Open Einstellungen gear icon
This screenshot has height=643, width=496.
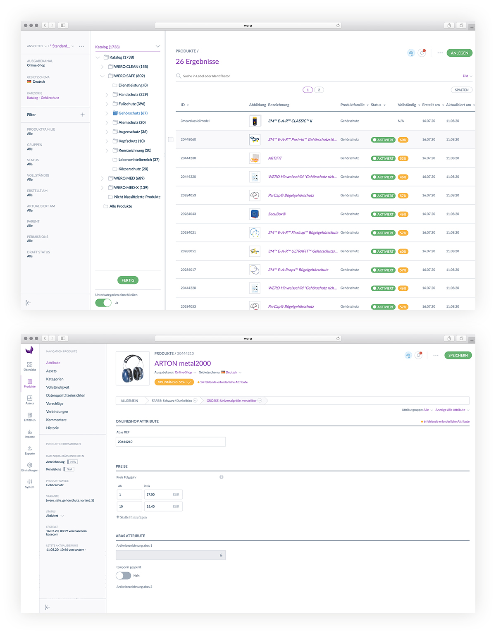click(30, 467)
